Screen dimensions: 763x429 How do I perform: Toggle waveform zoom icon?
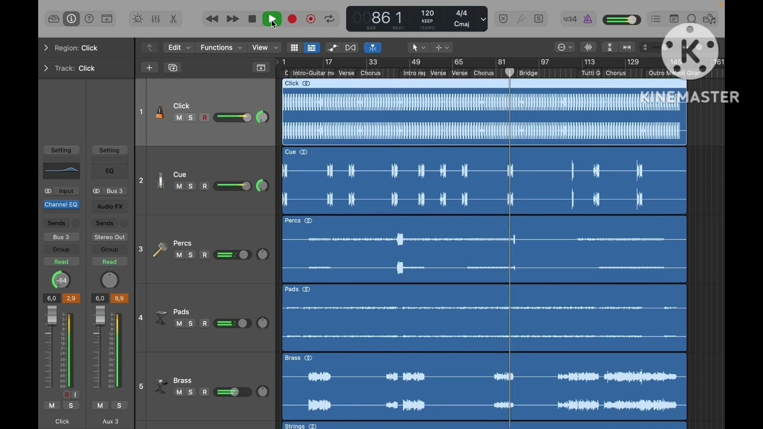point(588,48)
